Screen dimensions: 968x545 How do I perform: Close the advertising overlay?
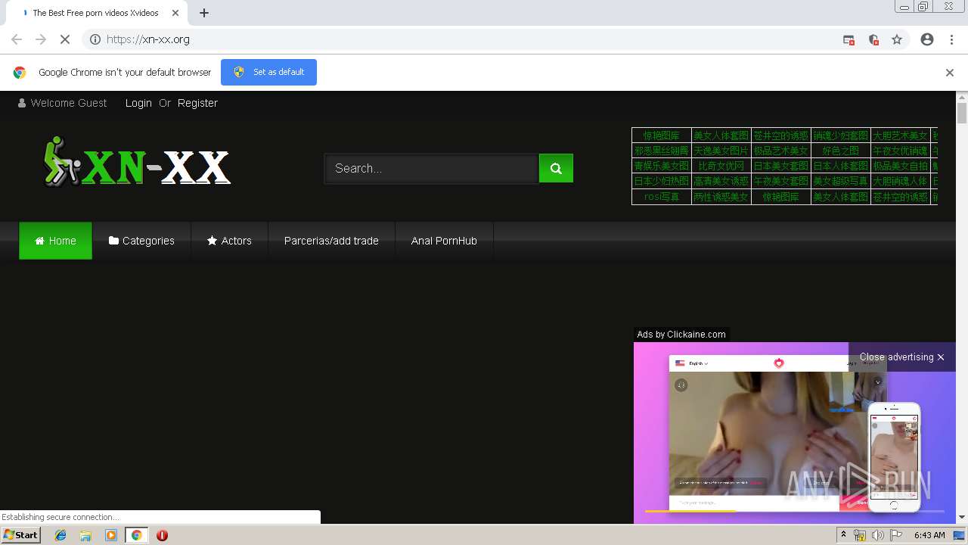pos(901,357)
